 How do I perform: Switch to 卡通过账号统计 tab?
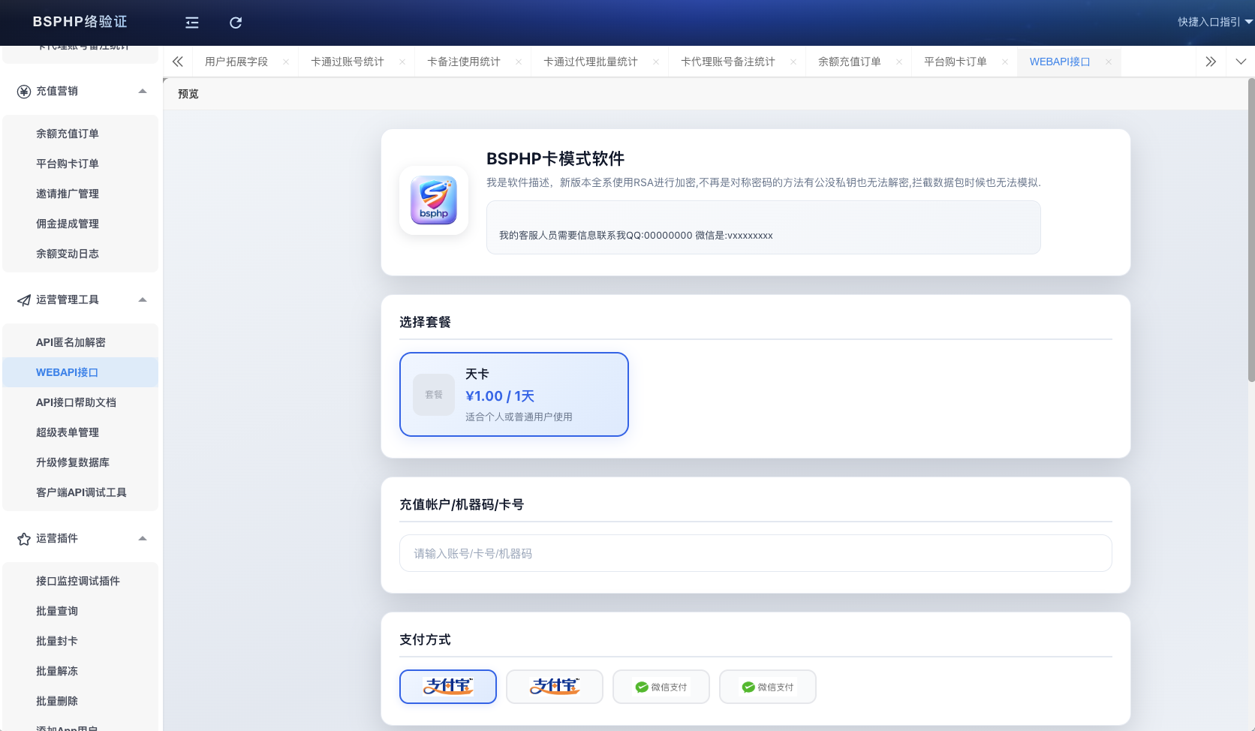point(348,62)
